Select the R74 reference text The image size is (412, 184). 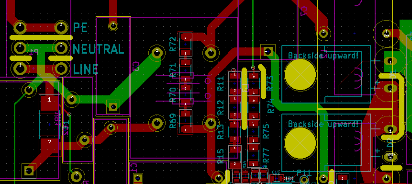pos(270,106)
